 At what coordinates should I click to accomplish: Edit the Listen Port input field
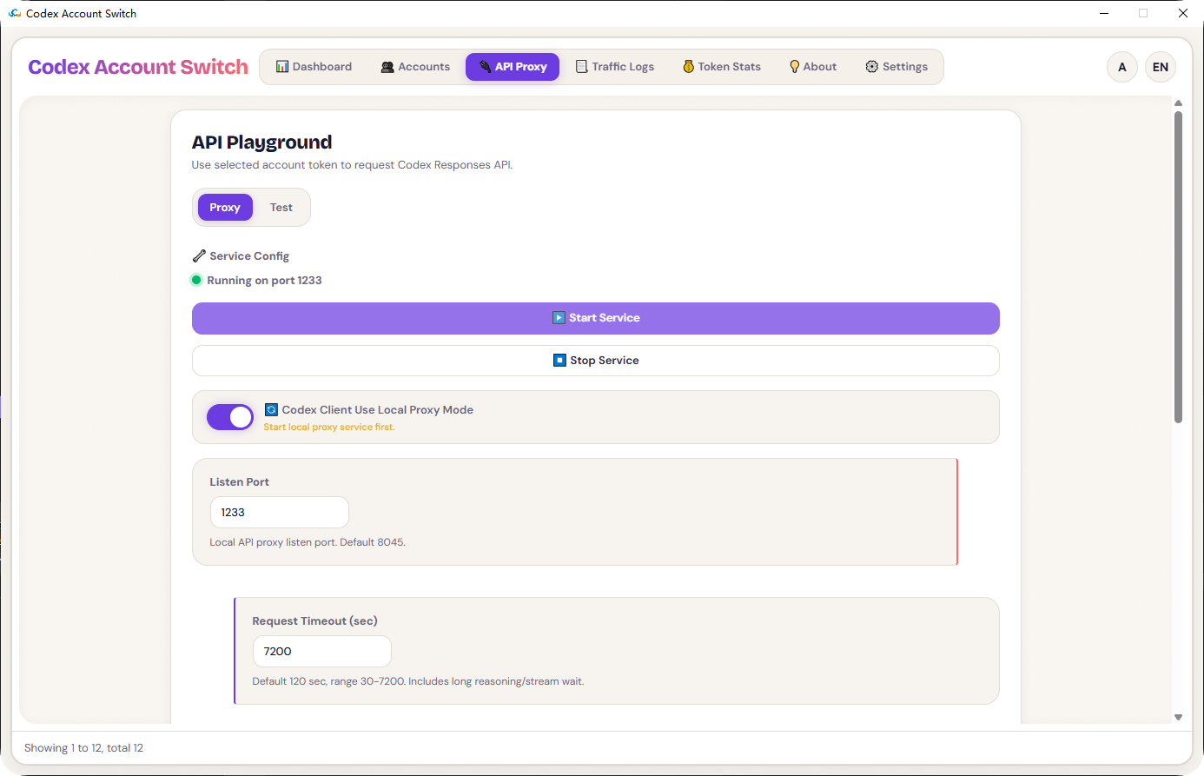279,512
